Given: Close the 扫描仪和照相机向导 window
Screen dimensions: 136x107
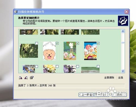Looking at the screenshot, I should (126, 12).
